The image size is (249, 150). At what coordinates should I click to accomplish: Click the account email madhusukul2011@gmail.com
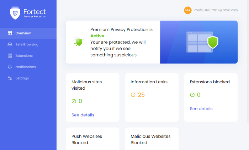pos(216,10)
